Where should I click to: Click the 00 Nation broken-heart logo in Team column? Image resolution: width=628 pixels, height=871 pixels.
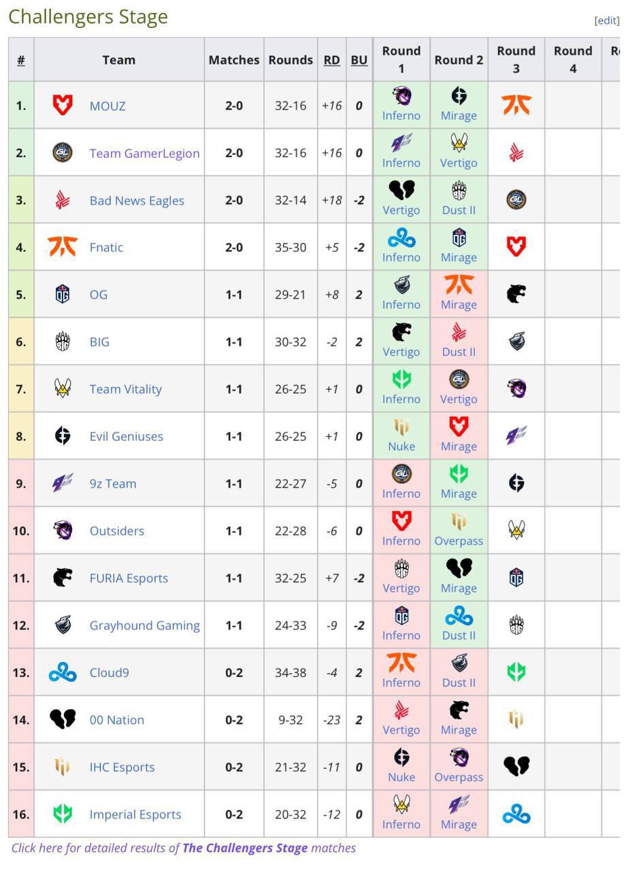coord(63,719)
